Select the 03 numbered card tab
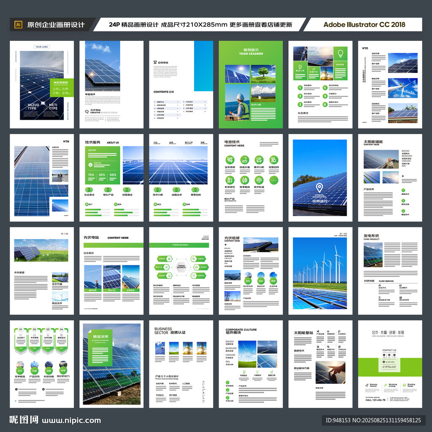This screenshot has height=432, width=432. click(48, 340)
